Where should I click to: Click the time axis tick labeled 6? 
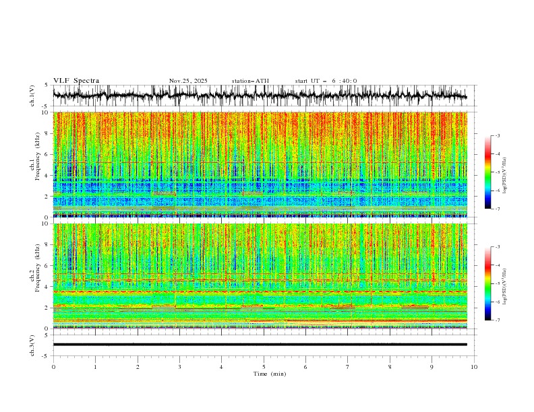(x=305, y=367)
